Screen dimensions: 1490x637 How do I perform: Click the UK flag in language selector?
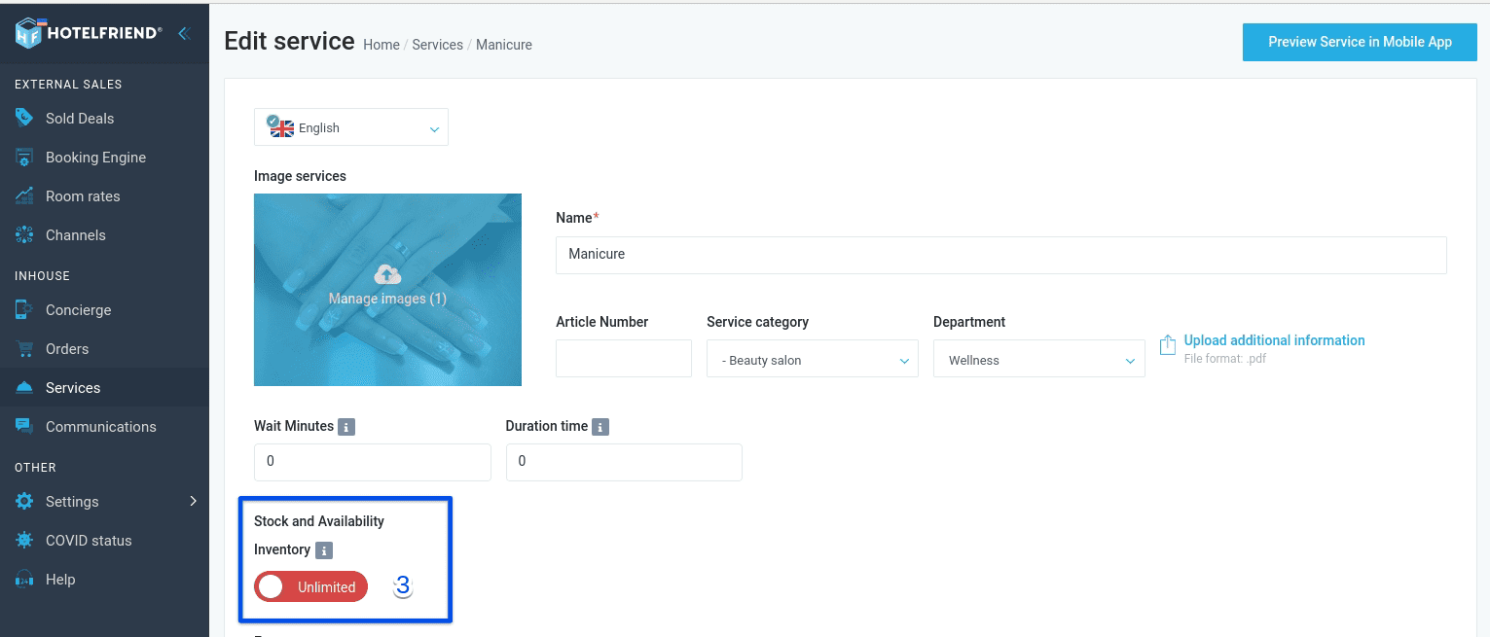point(281,126)
